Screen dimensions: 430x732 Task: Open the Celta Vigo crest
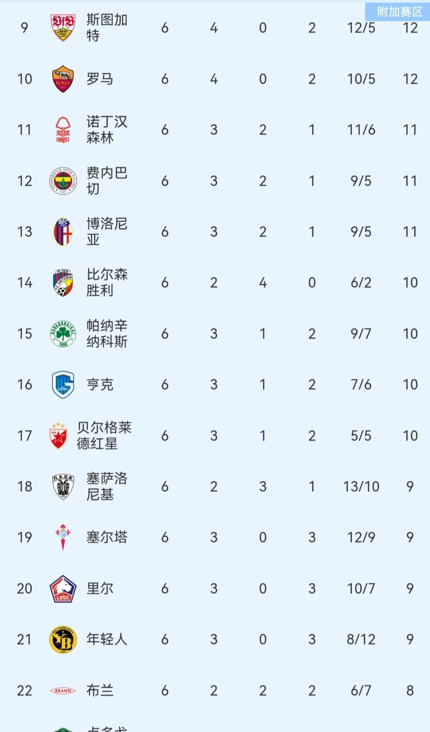coord(63,537)
